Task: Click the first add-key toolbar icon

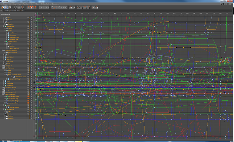Action: click(28, 7)
